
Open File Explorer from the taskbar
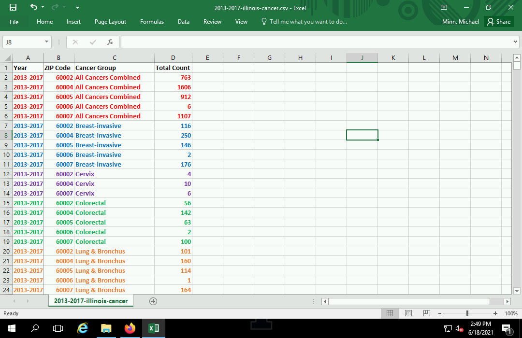[x=106, y=328]
